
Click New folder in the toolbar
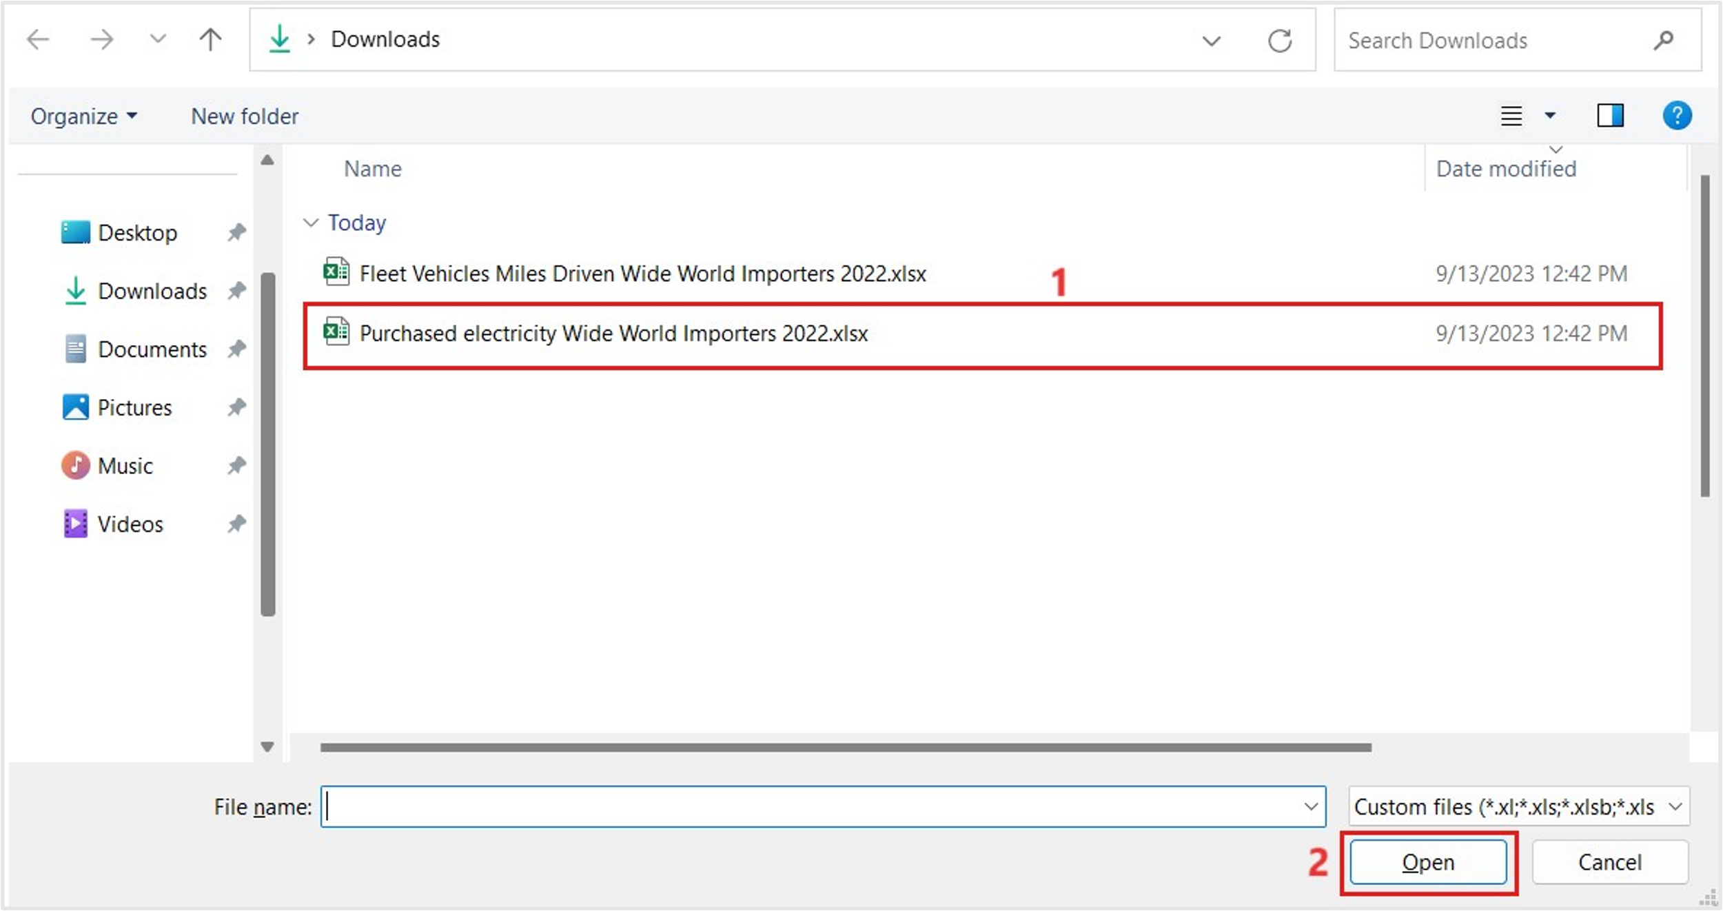tap(245, 116)
